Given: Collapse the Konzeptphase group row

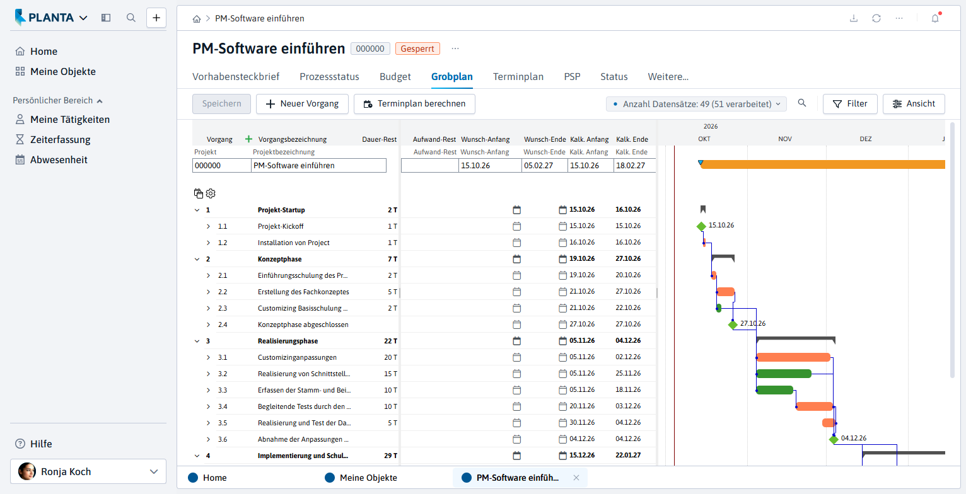Looking at the screenshot, I should 197,259.
